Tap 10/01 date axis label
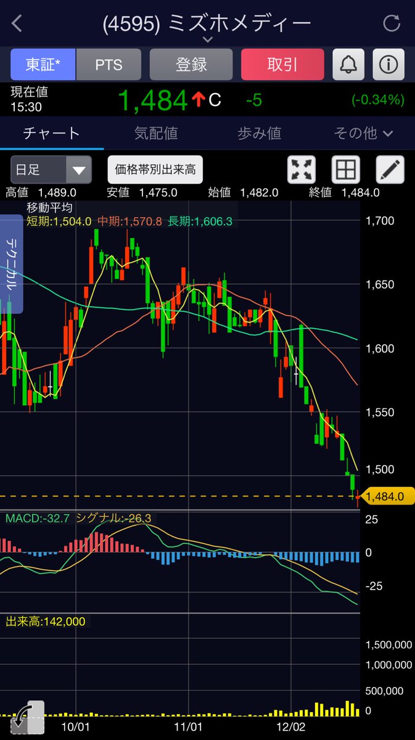Screen dimensions: 415x740 (76, 727)
